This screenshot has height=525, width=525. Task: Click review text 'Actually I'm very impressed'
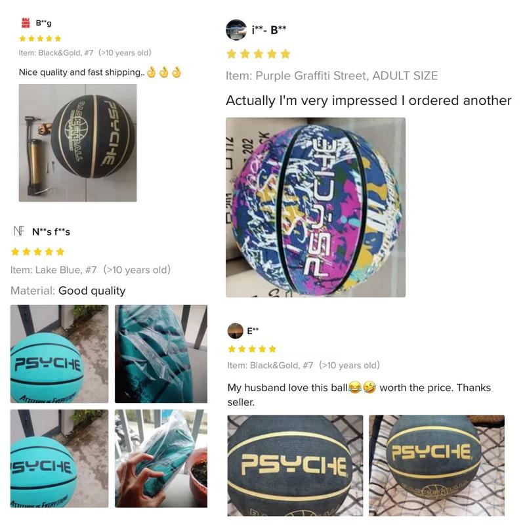tap(311, 100)
